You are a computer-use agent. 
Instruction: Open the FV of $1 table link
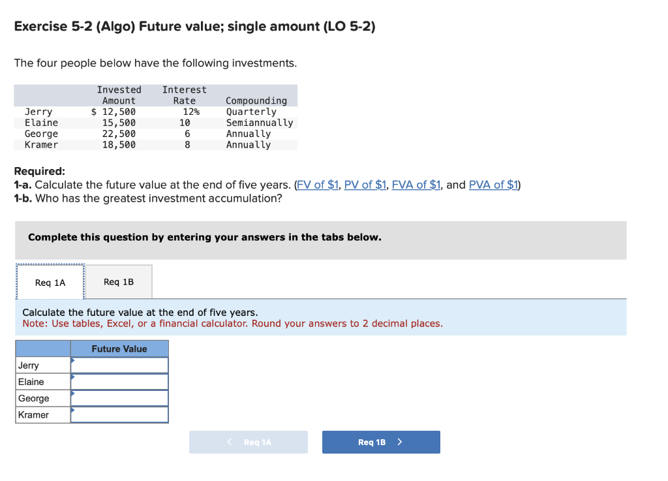(318, 185)
